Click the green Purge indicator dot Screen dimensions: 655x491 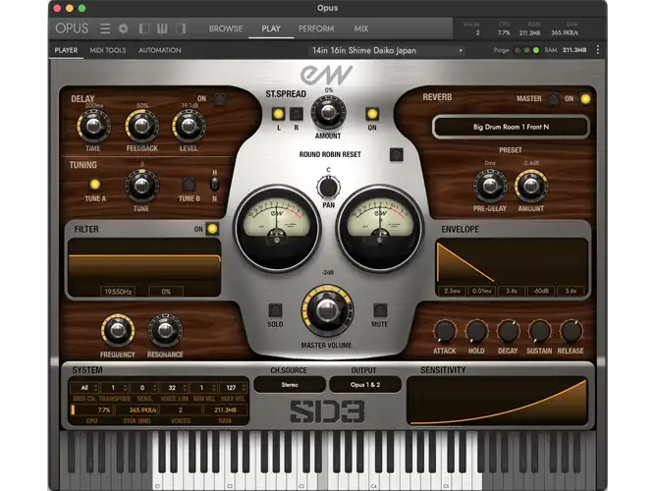(536, 50)
